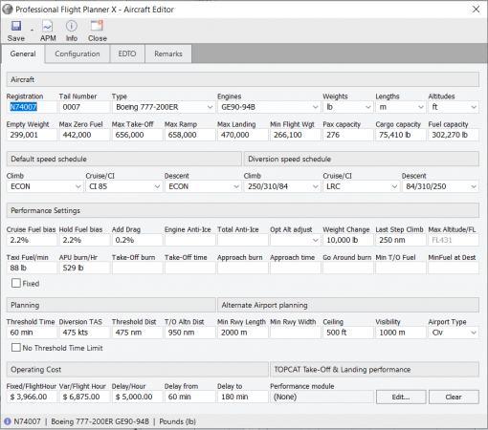Click the Info circle icon
The width and height of the screenshot is (488, 430).
tap(72, 26)
